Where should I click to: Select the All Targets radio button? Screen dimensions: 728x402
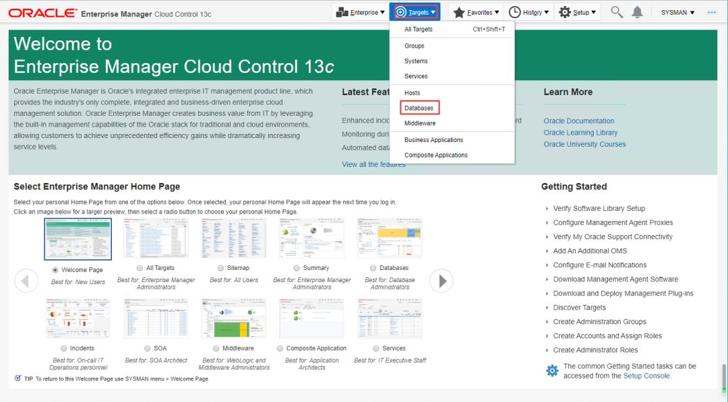tap(140, 268)
